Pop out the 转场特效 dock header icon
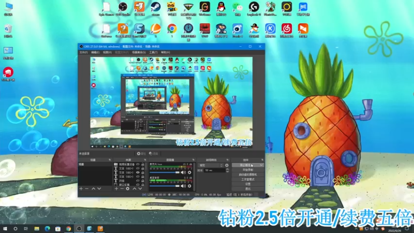 (x=227, y=160)
